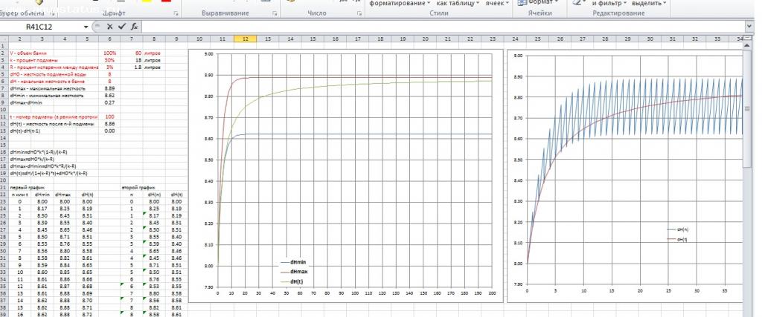762x317 pixels.
Task: Select the dH(n) legend entry in second chart
Action: click(677, 229)
